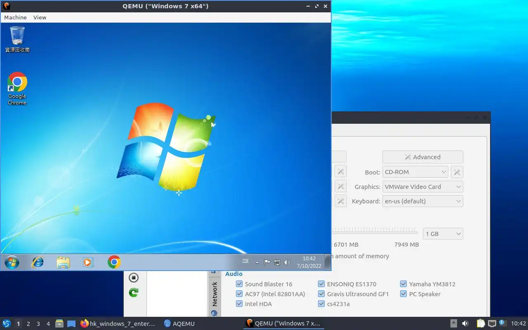Image resolution: width=528 pixels, height=330 pixels.
Task: Toggle the Intel HDA audio checkbox
Action: click(x=239, y=304)
